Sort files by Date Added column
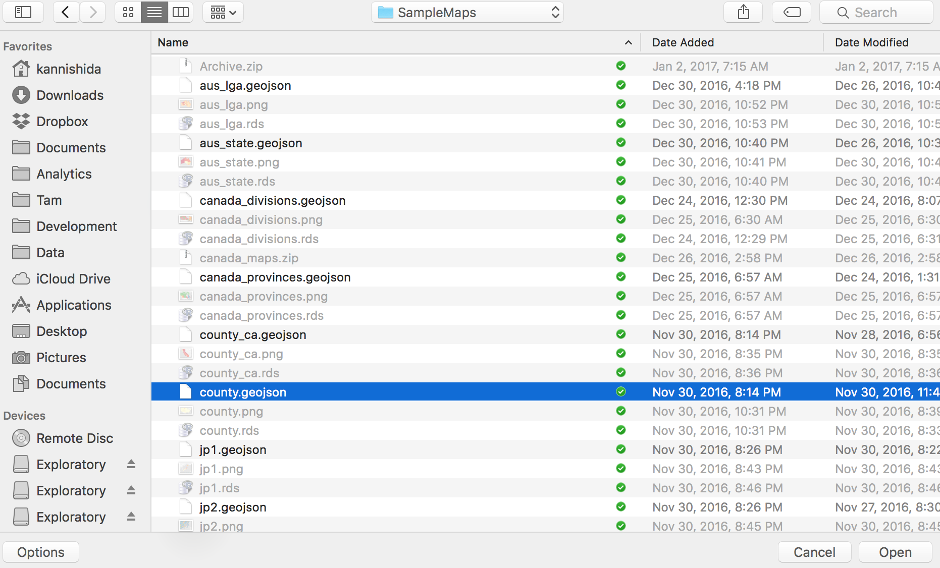 click(x=683, y=42)
